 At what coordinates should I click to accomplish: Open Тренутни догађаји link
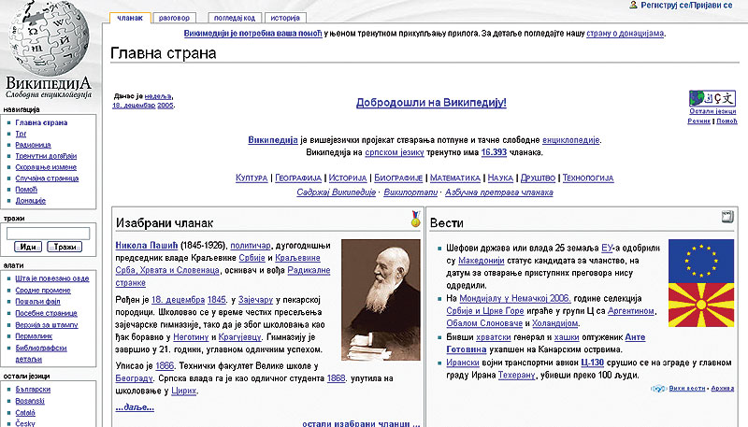[46, 156]
